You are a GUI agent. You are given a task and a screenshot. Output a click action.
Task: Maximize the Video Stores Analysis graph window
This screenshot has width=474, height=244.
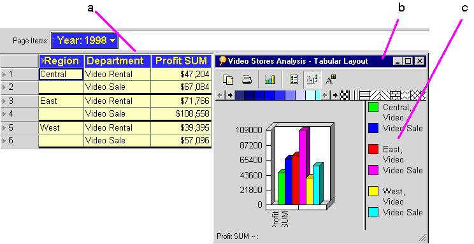pyautogui.click(x=408, y=61)
